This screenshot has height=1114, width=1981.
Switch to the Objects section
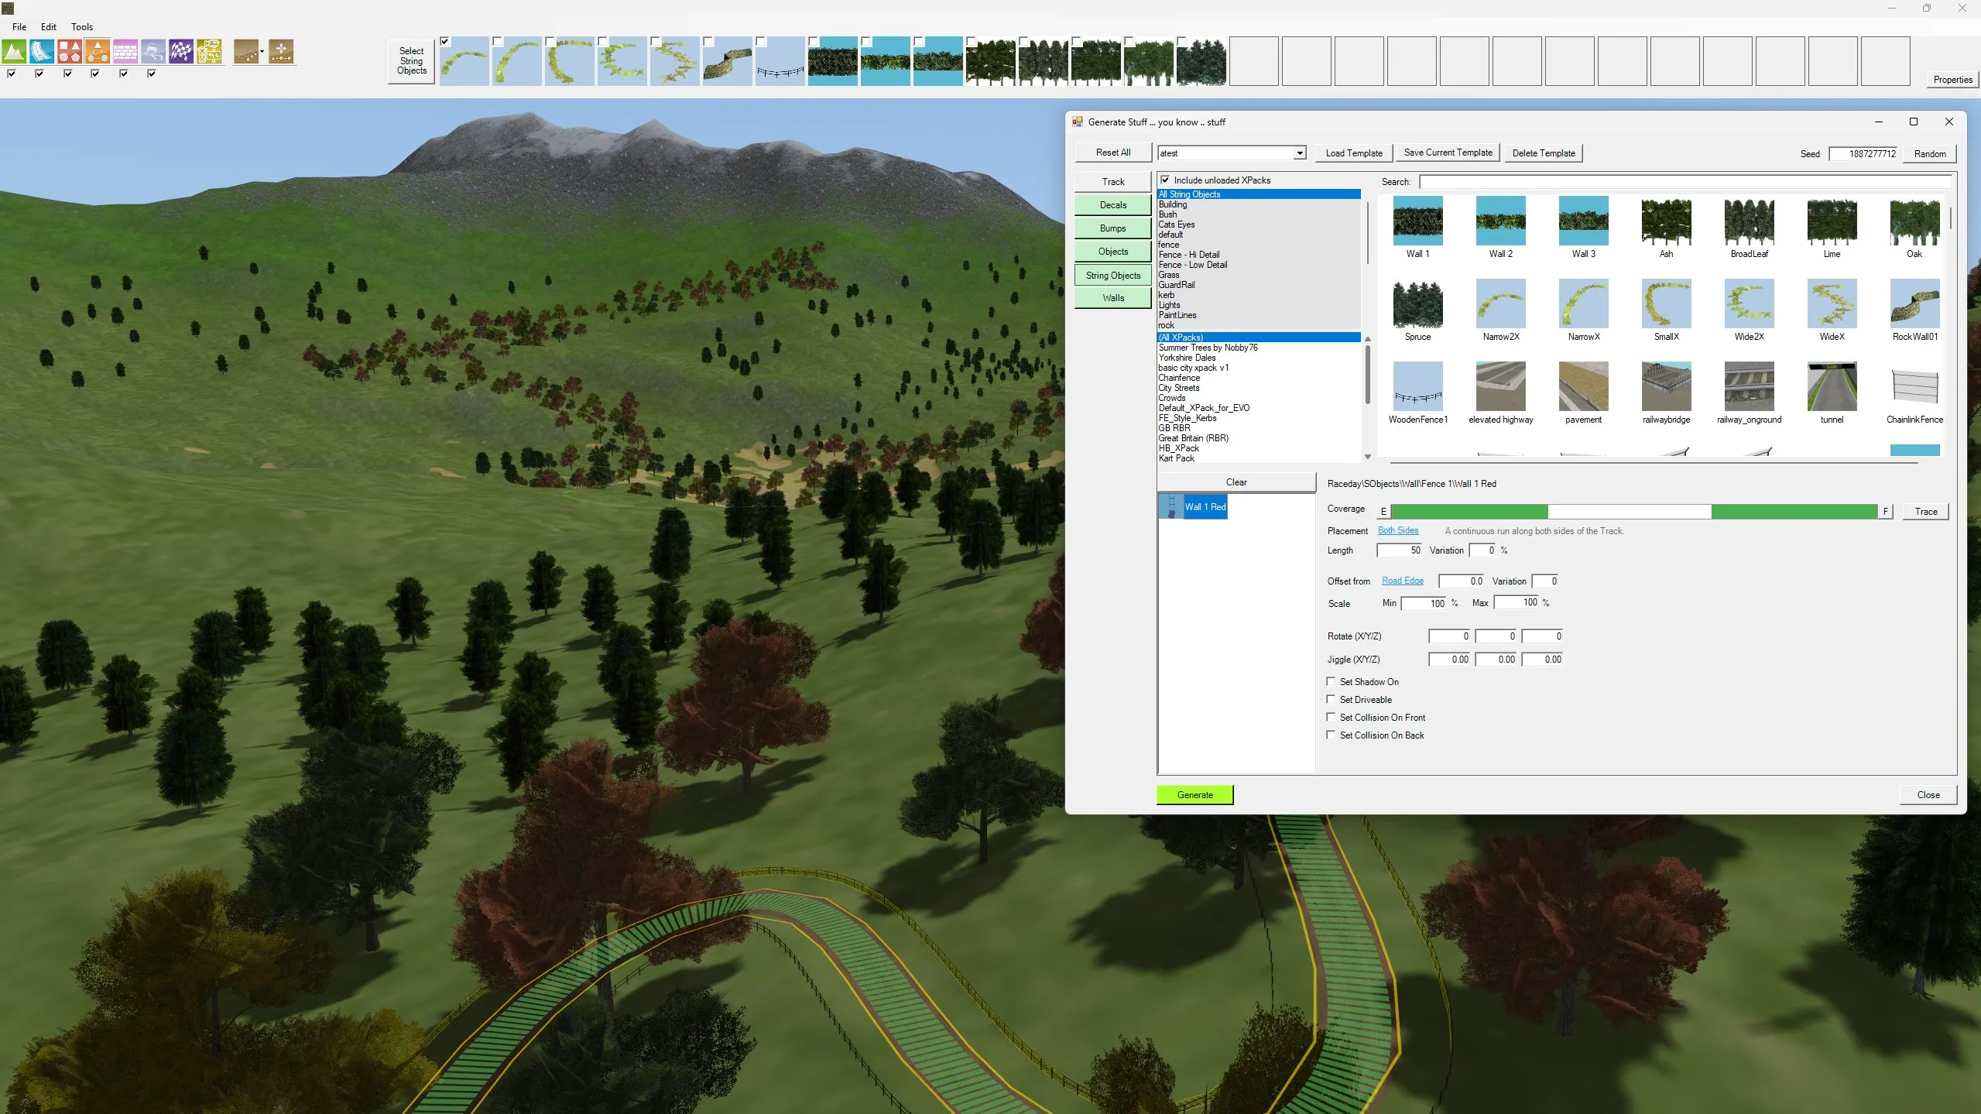click(1112, 252)
